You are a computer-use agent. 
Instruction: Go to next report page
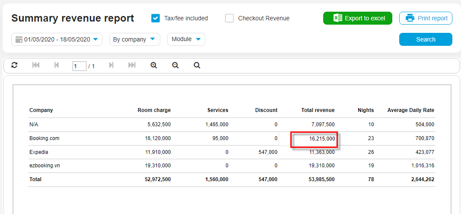111,65
